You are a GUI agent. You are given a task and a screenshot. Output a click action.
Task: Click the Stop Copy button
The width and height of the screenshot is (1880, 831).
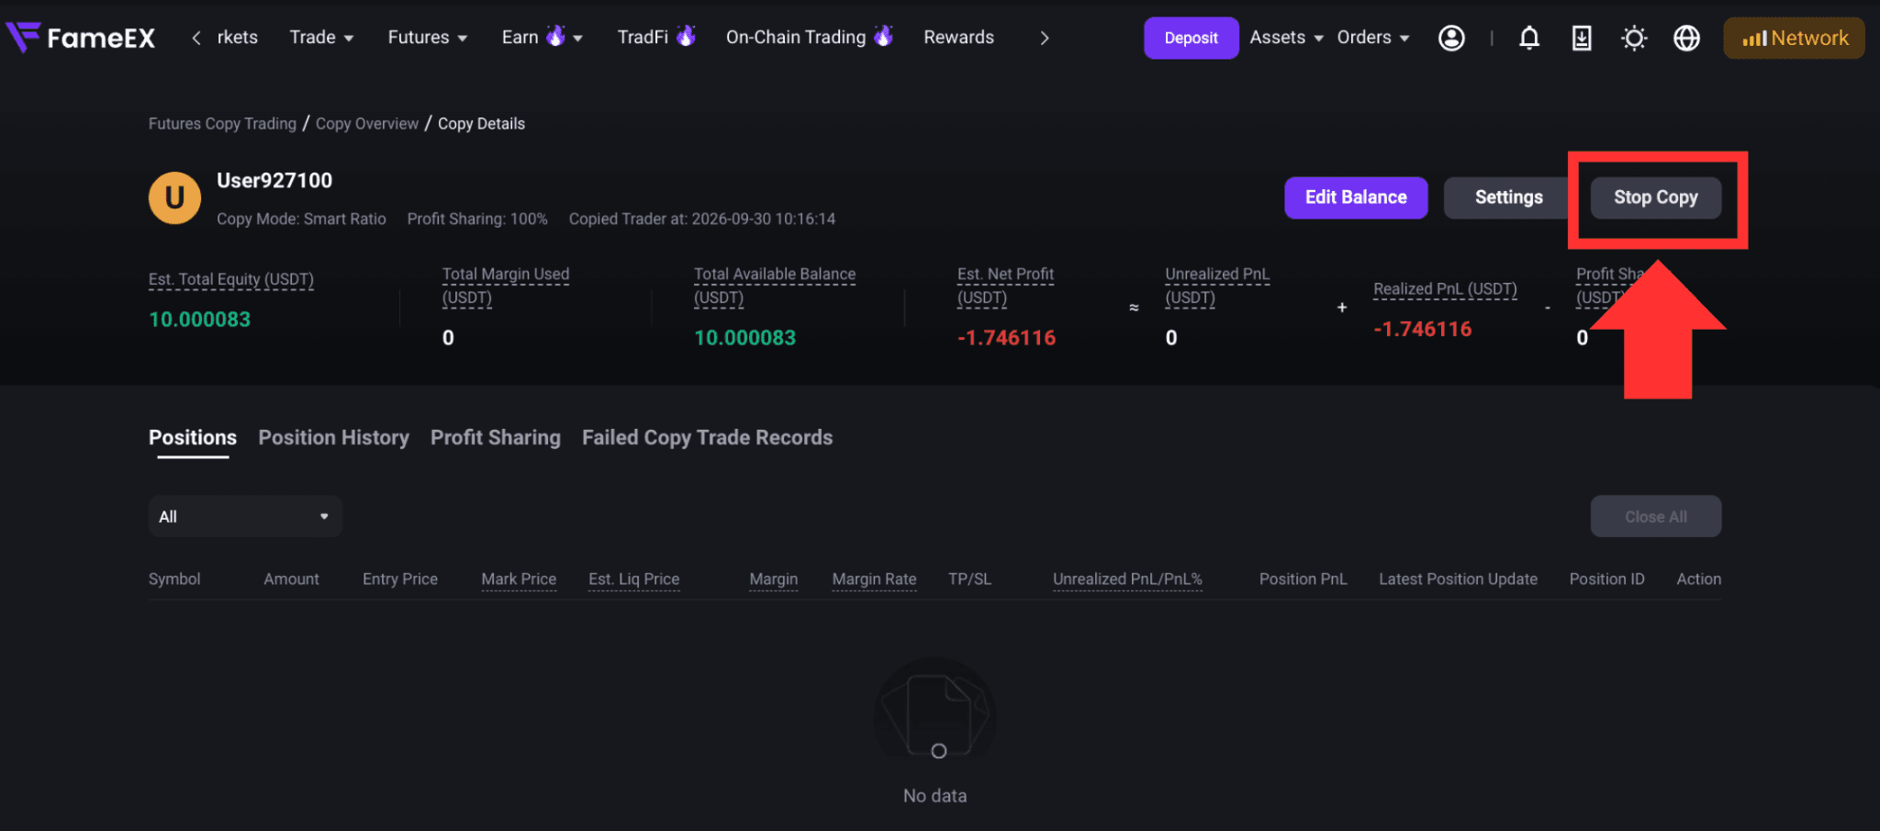click(1656, 197)
